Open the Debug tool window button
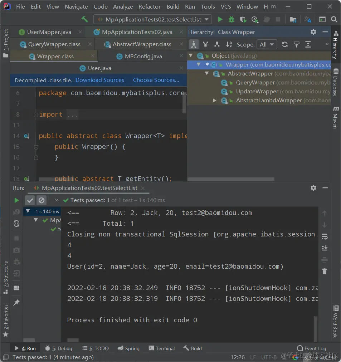341x362 pixels. pyautogui.click(x=59, y=348)
